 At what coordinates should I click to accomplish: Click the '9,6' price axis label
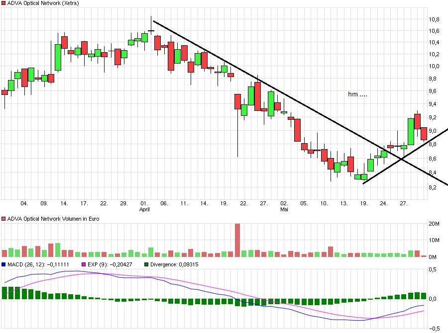(433, 91)
